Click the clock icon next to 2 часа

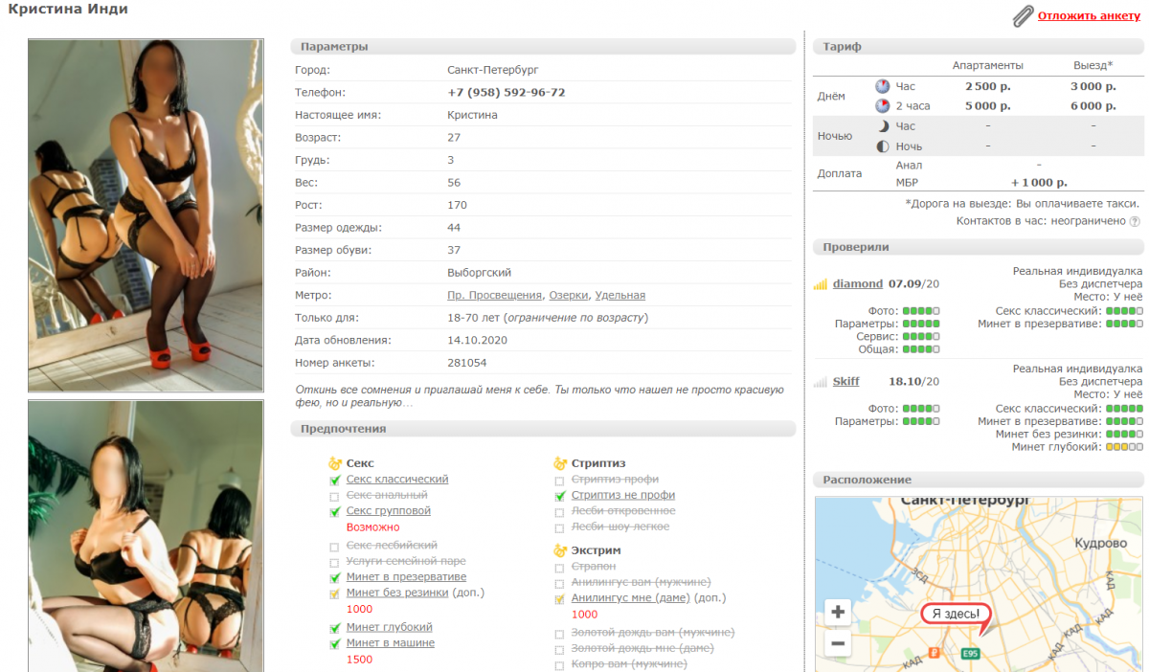pos(882,106)
